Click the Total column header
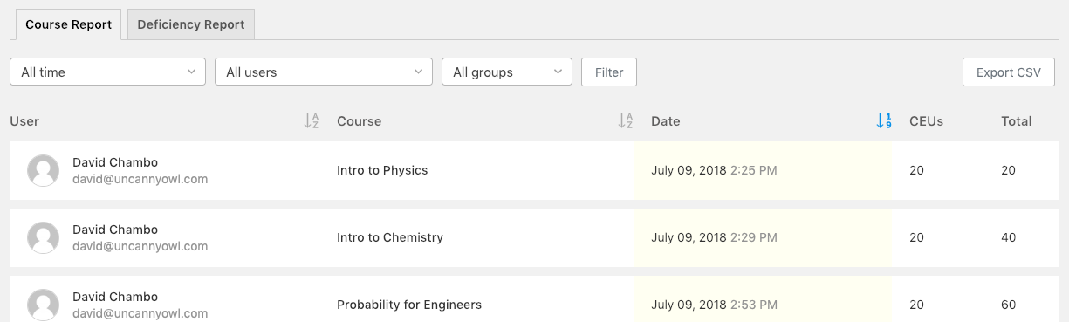 (x=1017, y=121)
